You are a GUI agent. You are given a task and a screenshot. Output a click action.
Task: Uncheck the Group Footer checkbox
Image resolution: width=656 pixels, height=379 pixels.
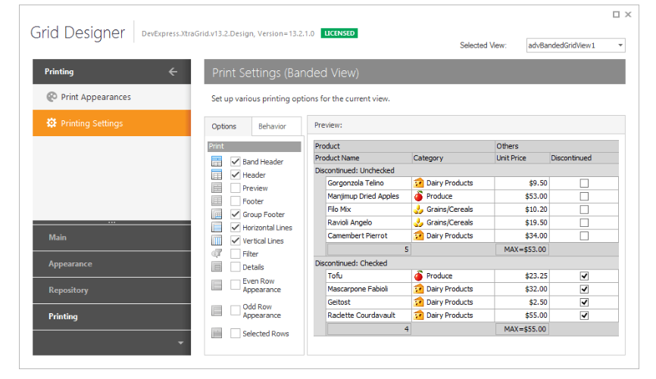tap(236, 214)
